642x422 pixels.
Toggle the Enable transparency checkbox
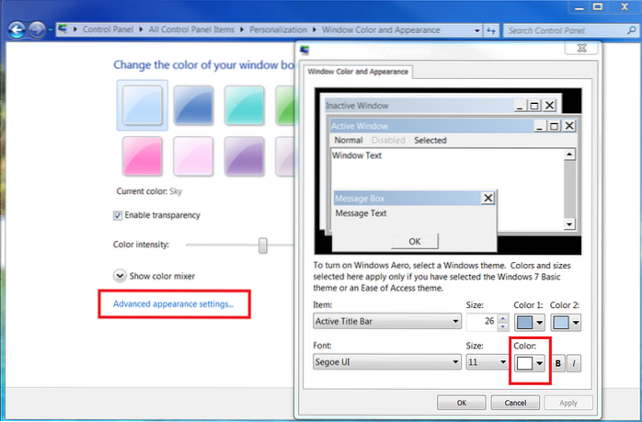click(118, 215)
